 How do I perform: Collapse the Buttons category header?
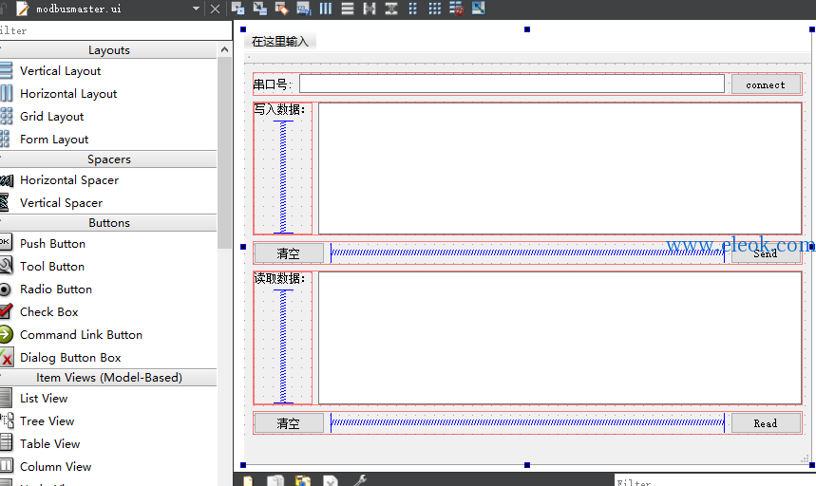108,222
